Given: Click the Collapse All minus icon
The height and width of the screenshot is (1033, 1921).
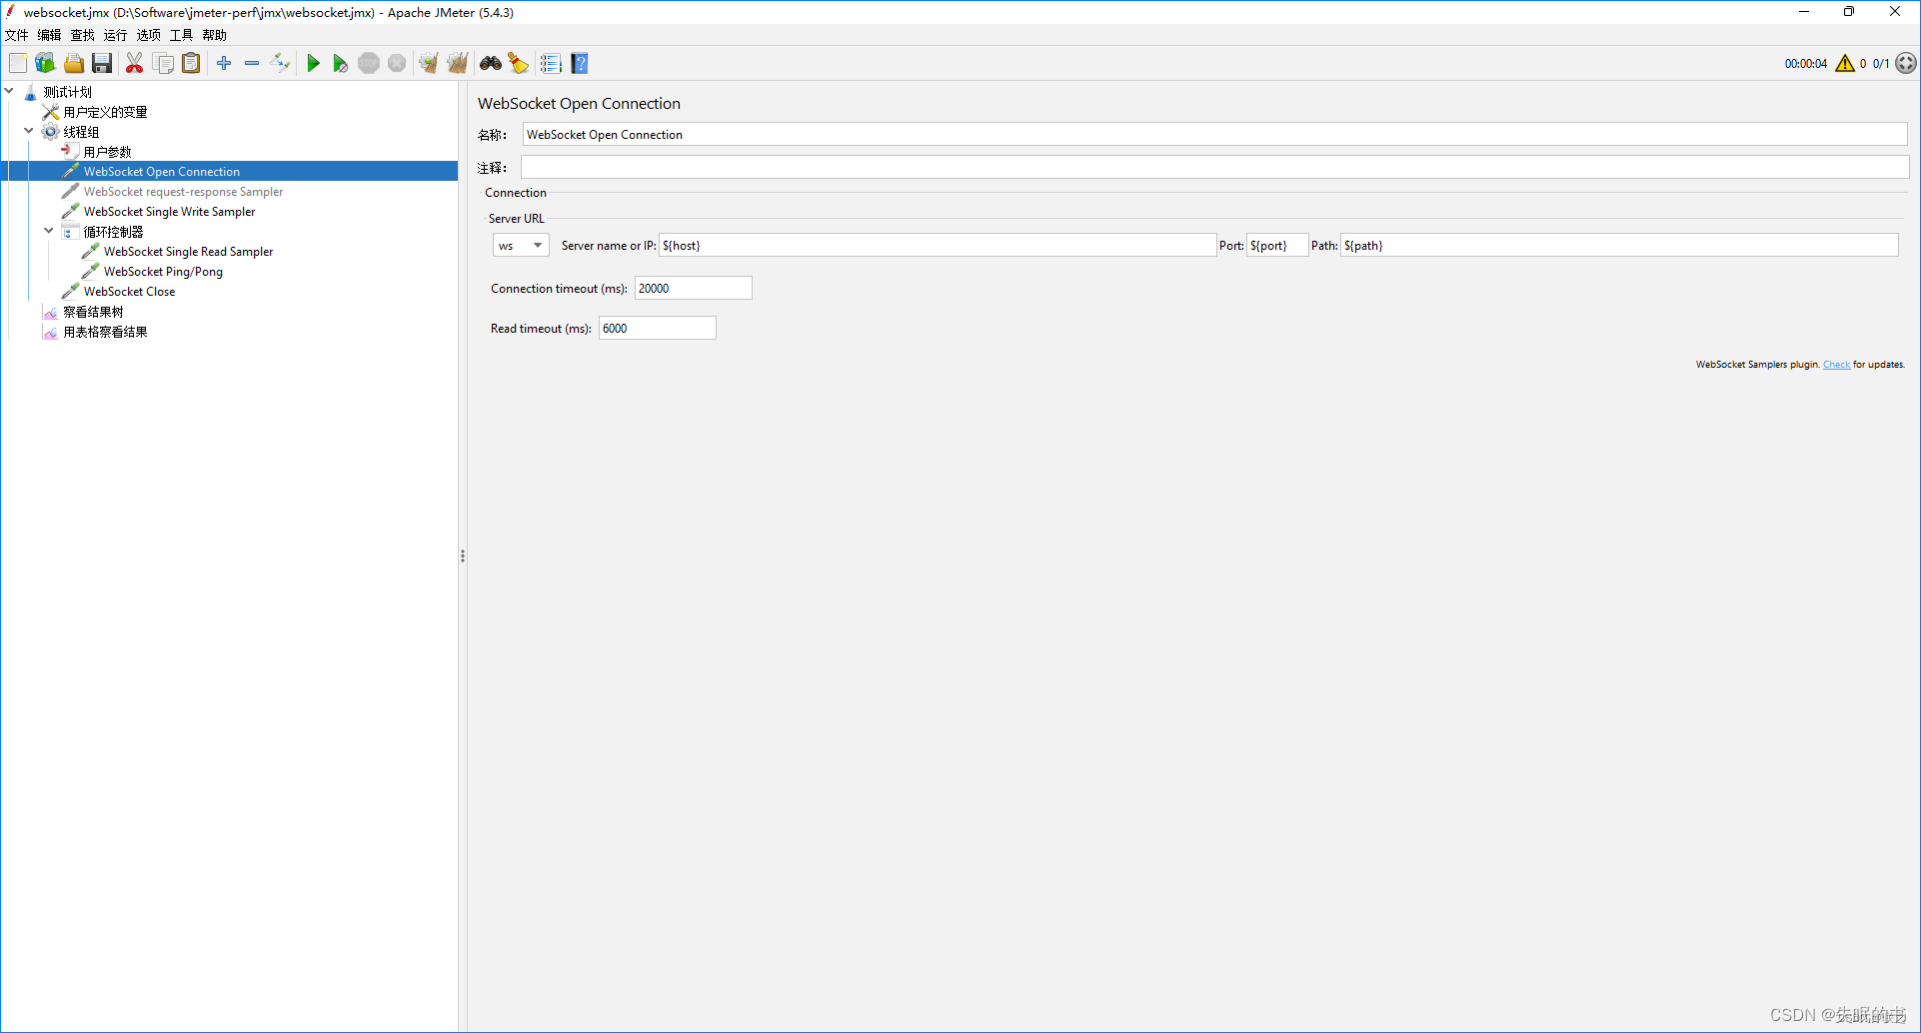Looking at the screenshot, I should click(252, 63).
